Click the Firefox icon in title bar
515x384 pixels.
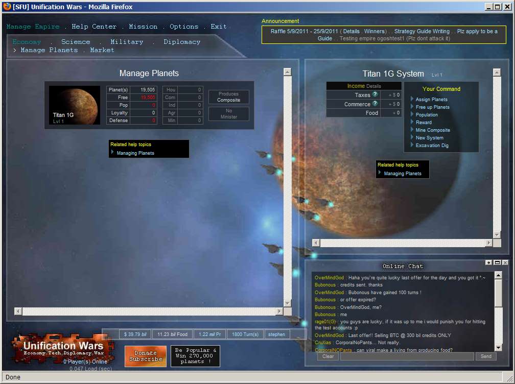point(7,7)
